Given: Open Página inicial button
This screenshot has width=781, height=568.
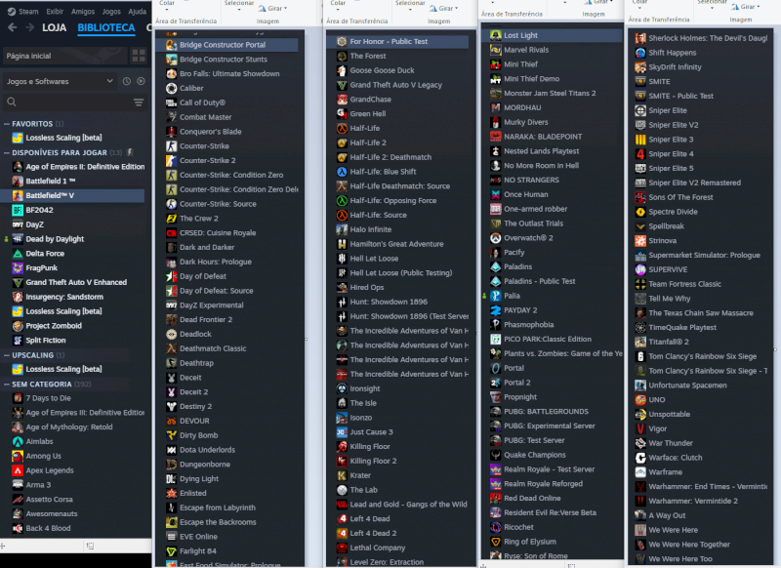Looking at the screenshot, I should [x=64, y=56].
